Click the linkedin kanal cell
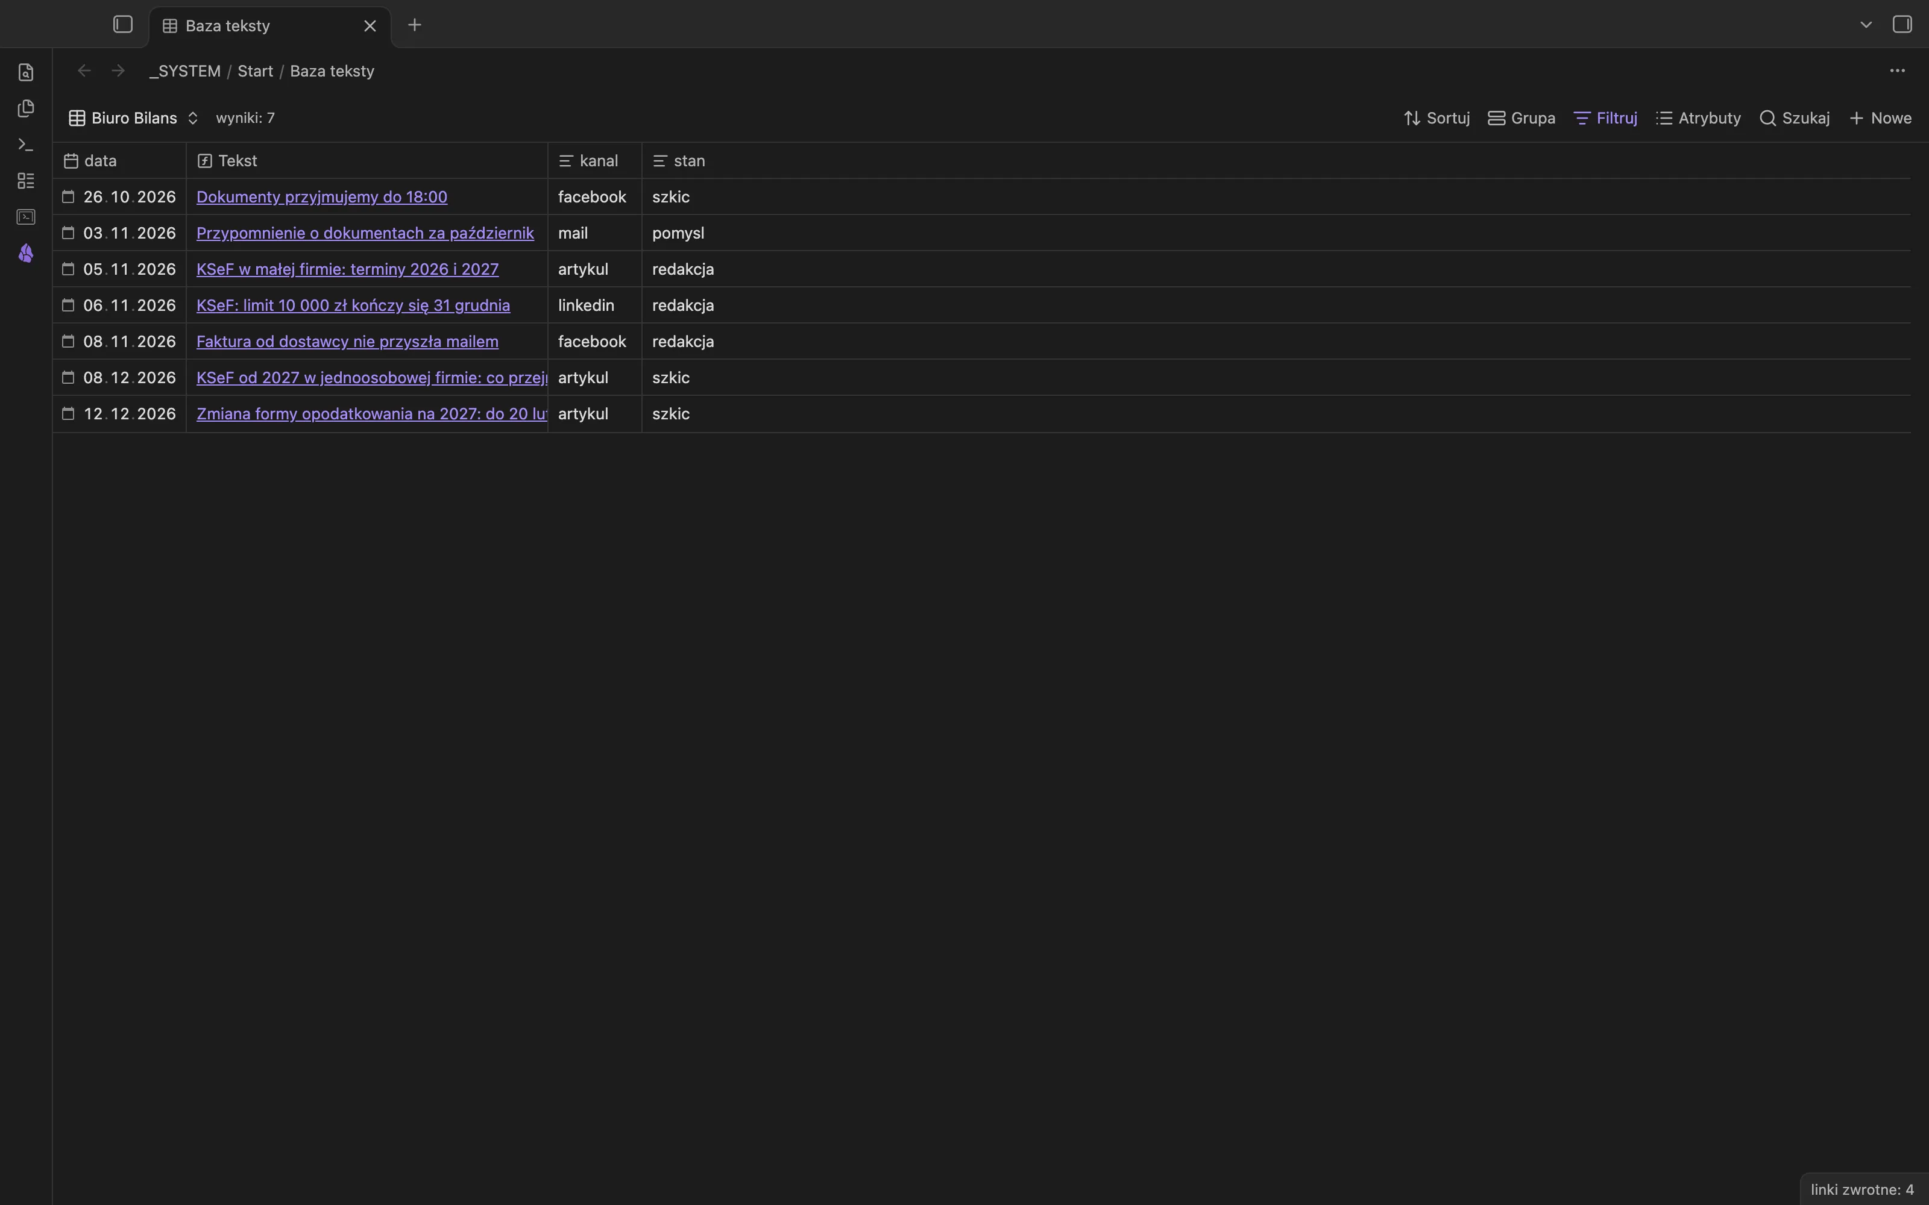 [594, 305]
